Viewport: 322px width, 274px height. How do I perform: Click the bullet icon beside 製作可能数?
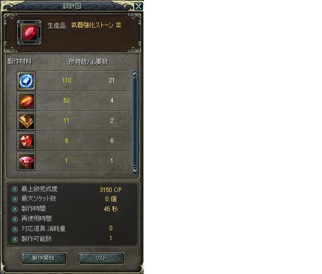coord(15,239)
